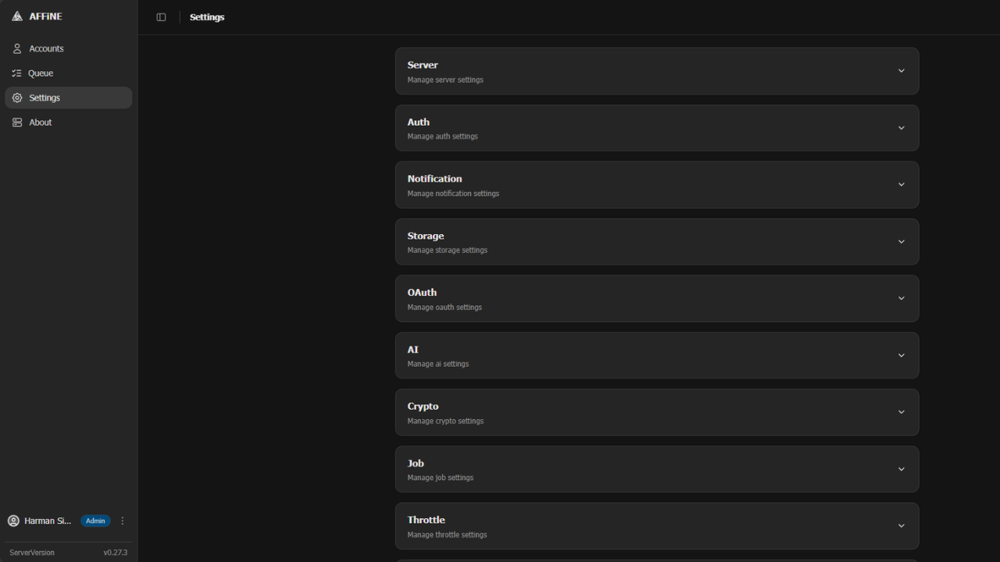
Task: Expand the Job settings chevron
Action: (x=901, y=469)
